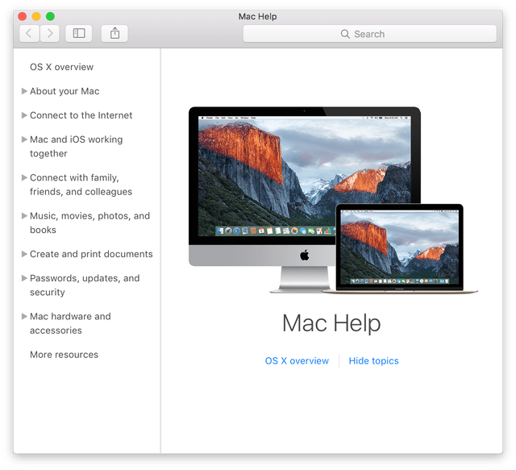Focus the Search text field
Screen dimensions: 516x470
tap(369, 34)
